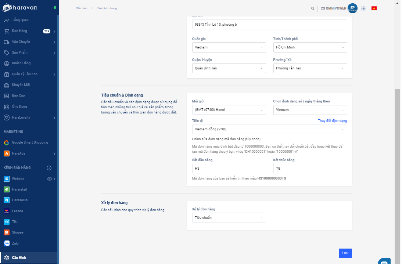Open the Tiền tệ currency dropdown
The width and height of the screenshot is (402, 264).
tap(269, 129)
